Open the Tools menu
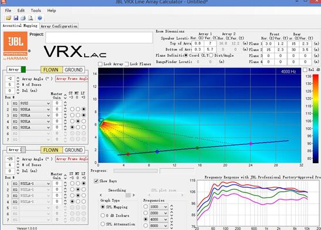The image size is (321, 230). click(36, 11)
